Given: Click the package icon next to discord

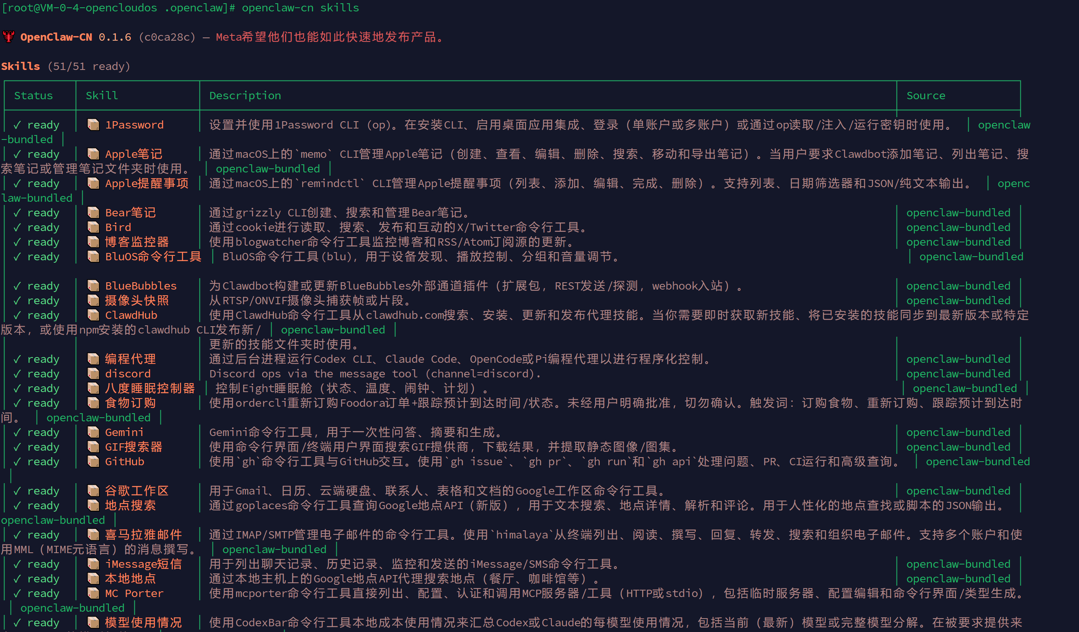Looking at the screenshot, I should click(x=93, y=374).
